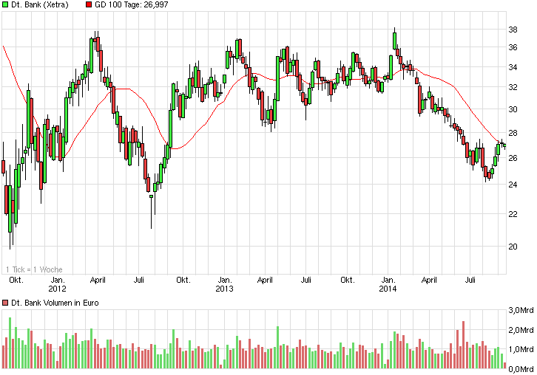Screen dimensions: 537x375
Task: Click the red GD 100 Tage legend swatch
Action: click(89, 4)
